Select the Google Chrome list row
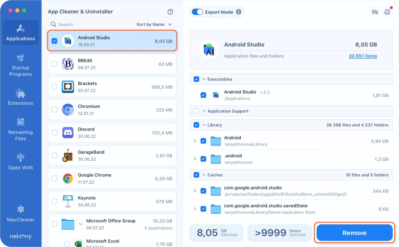This screenshot has width=399, height=247. (112, 178)
